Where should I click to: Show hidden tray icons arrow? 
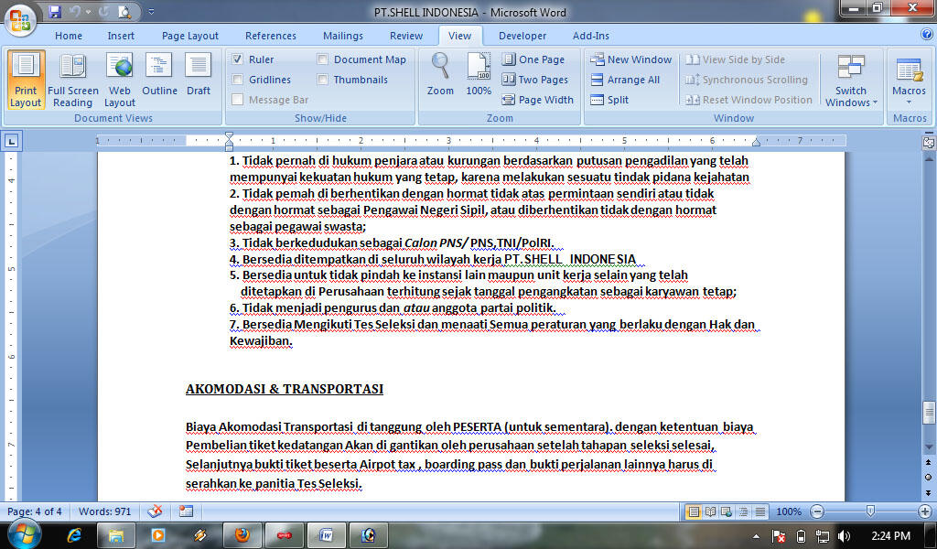coord(756,536)
